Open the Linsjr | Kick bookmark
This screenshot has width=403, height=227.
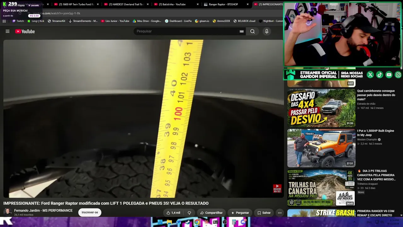coord(36,21)
